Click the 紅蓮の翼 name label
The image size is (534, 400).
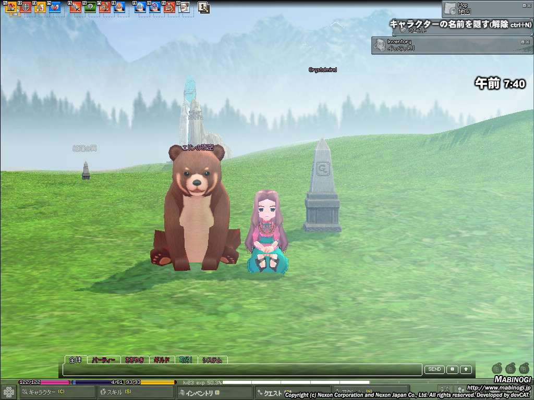[x=85, y=148]
